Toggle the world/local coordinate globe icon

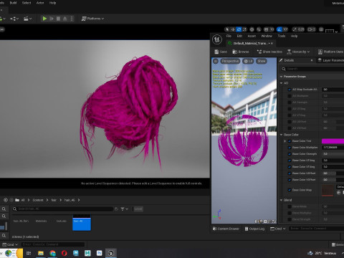tap(252, 29)
